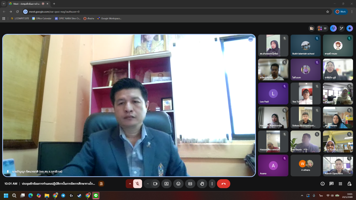
Task: Open the Office Calendar bookmark
Action: 42,19
